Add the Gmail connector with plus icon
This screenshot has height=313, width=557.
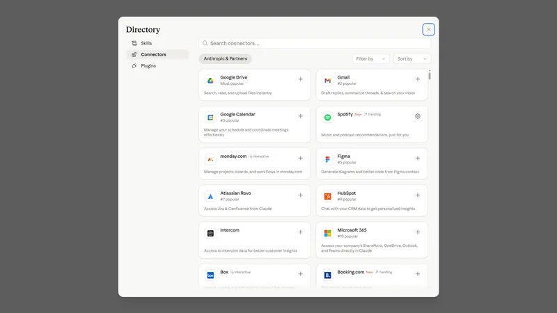pos(418,79)
